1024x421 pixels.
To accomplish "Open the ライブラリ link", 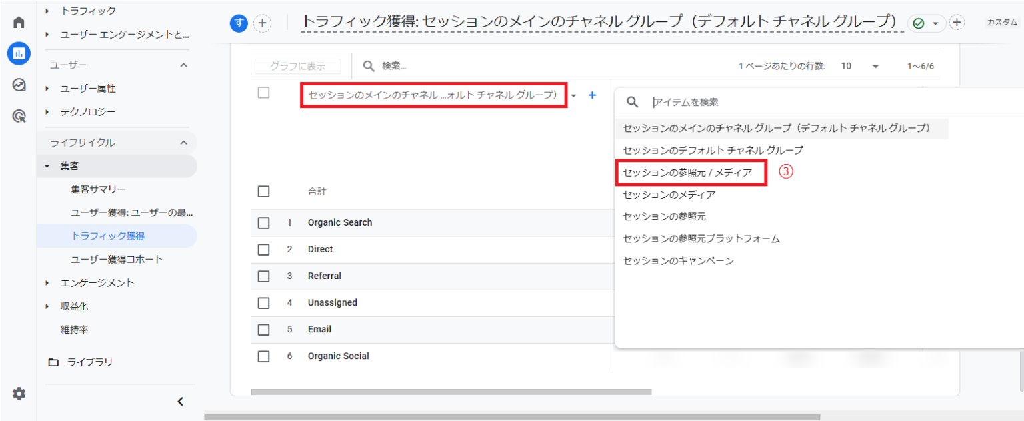I will click(x=89, y=362).
